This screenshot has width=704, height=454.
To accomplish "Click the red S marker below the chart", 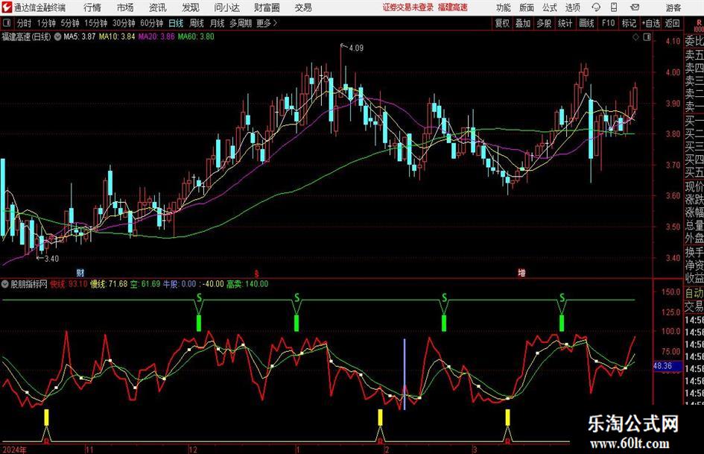I will tap(256, 274).
